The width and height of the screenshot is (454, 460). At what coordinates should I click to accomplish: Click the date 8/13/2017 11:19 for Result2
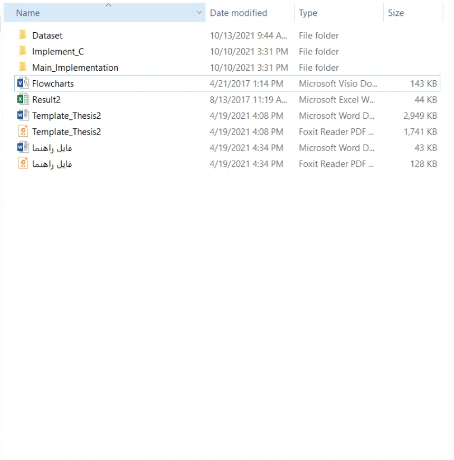[x=249, y=100]
